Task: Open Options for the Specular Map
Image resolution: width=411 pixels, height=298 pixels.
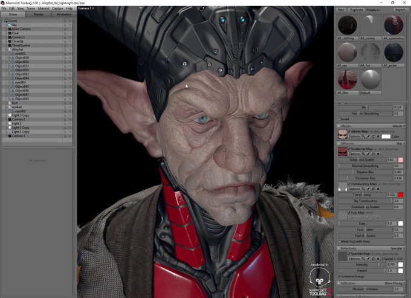Action: click(x=354, y=259)
